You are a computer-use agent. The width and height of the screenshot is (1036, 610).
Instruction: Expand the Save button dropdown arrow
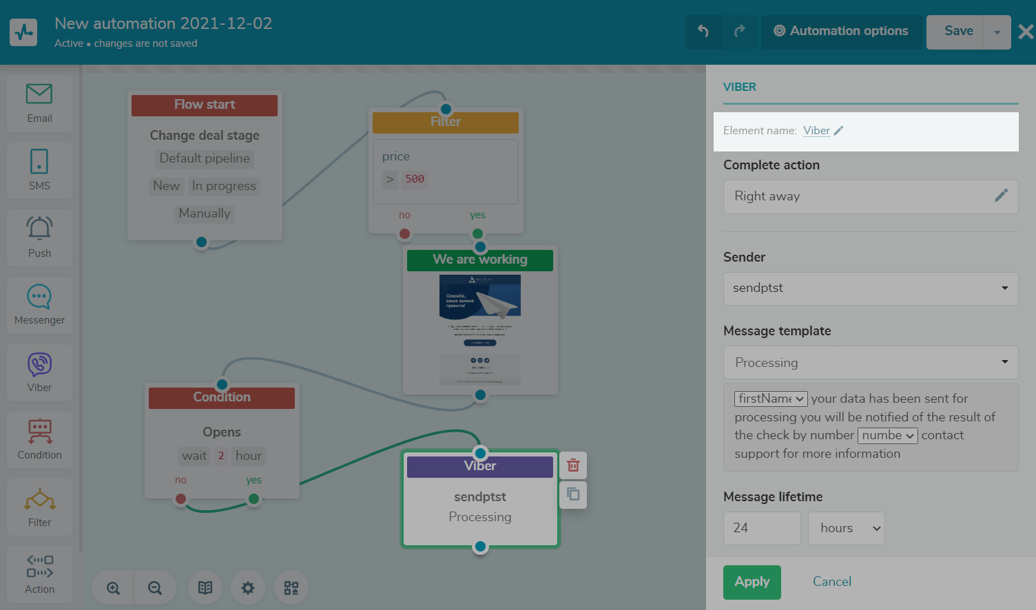997,32
